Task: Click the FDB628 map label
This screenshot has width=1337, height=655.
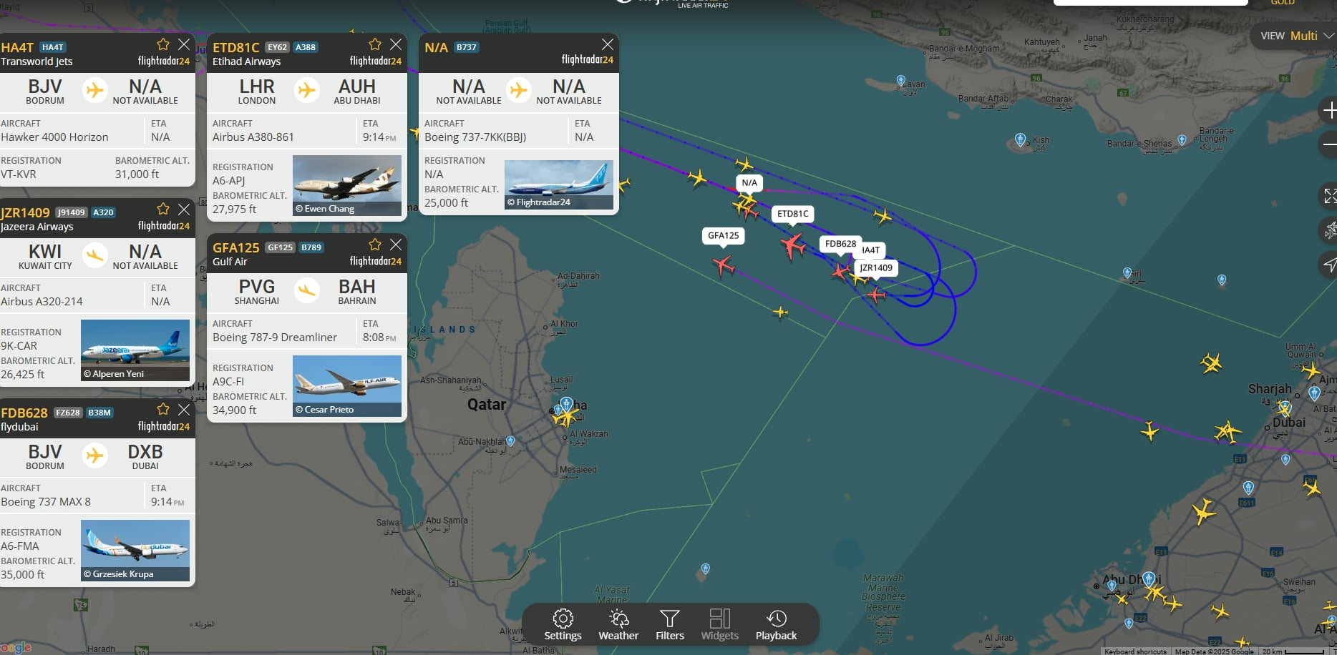Action: point(840,244)
